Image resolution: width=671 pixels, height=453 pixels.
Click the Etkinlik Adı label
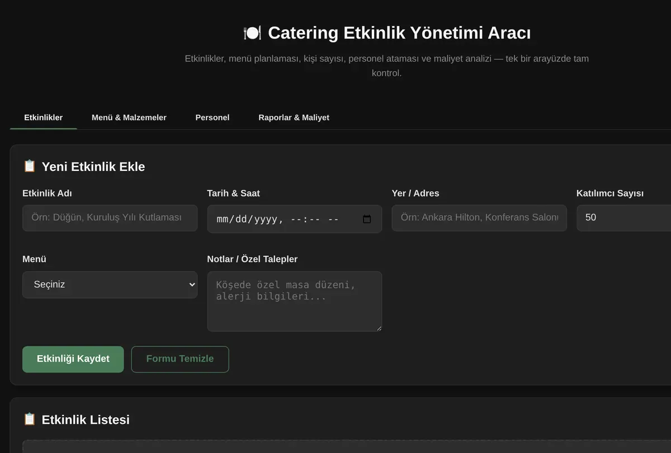[x=48, y=193]
